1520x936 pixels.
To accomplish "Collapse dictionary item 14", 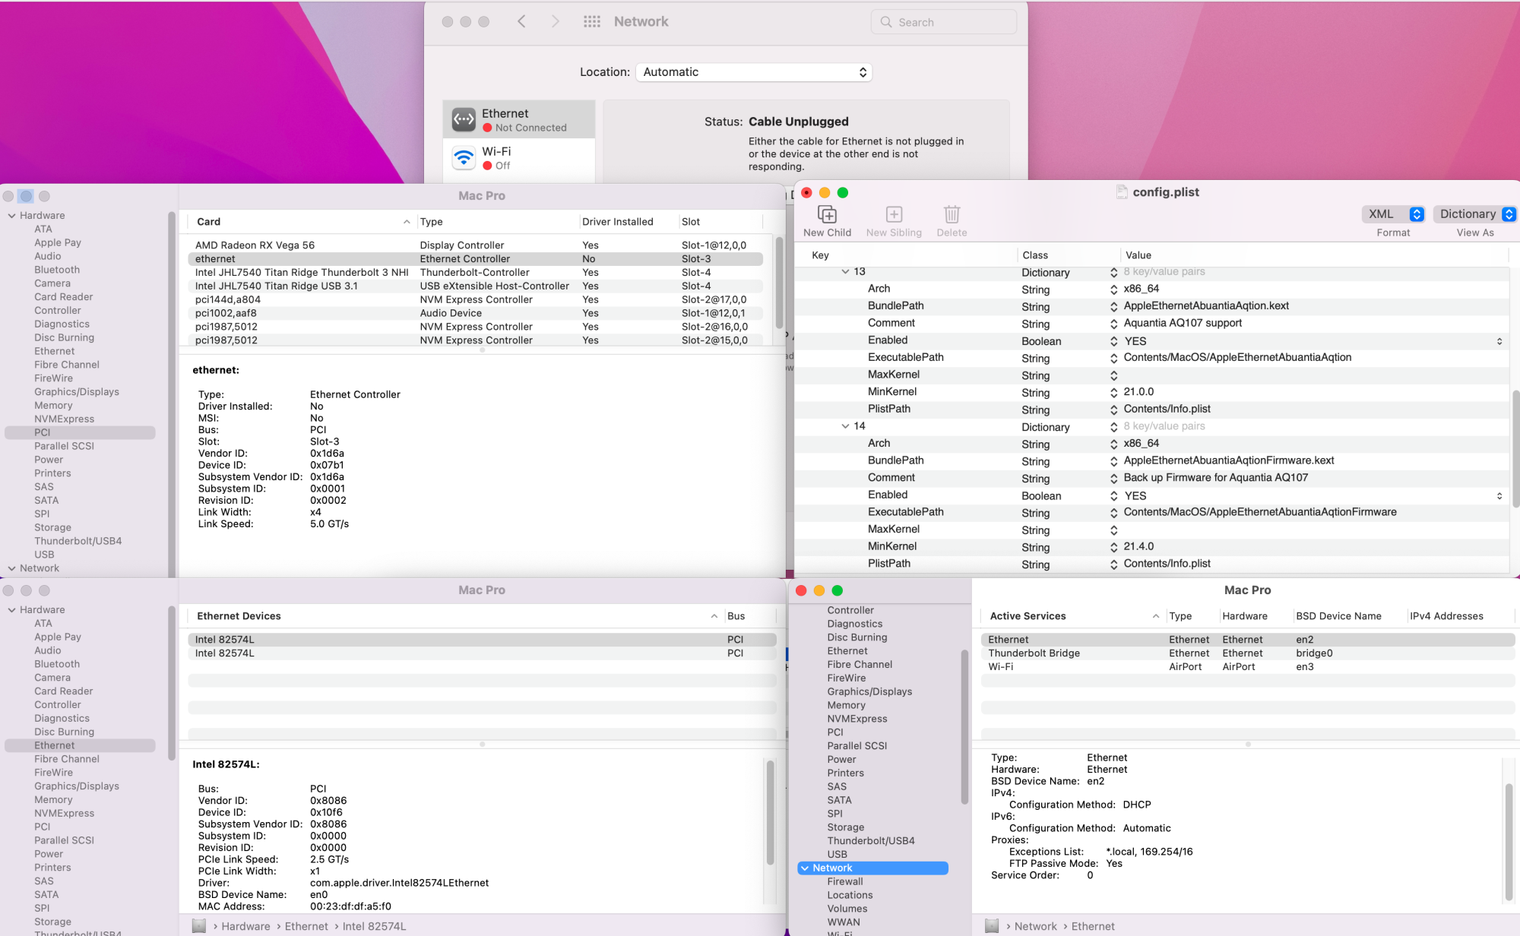I will [x=845, y=426].
